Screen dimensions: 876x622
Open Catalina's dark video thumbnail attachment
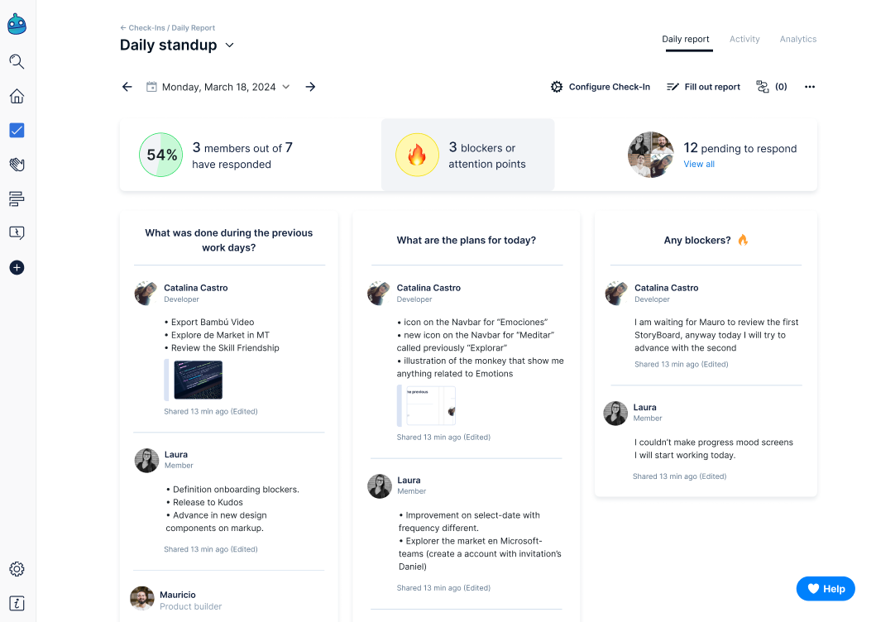(x=197, y=380)
